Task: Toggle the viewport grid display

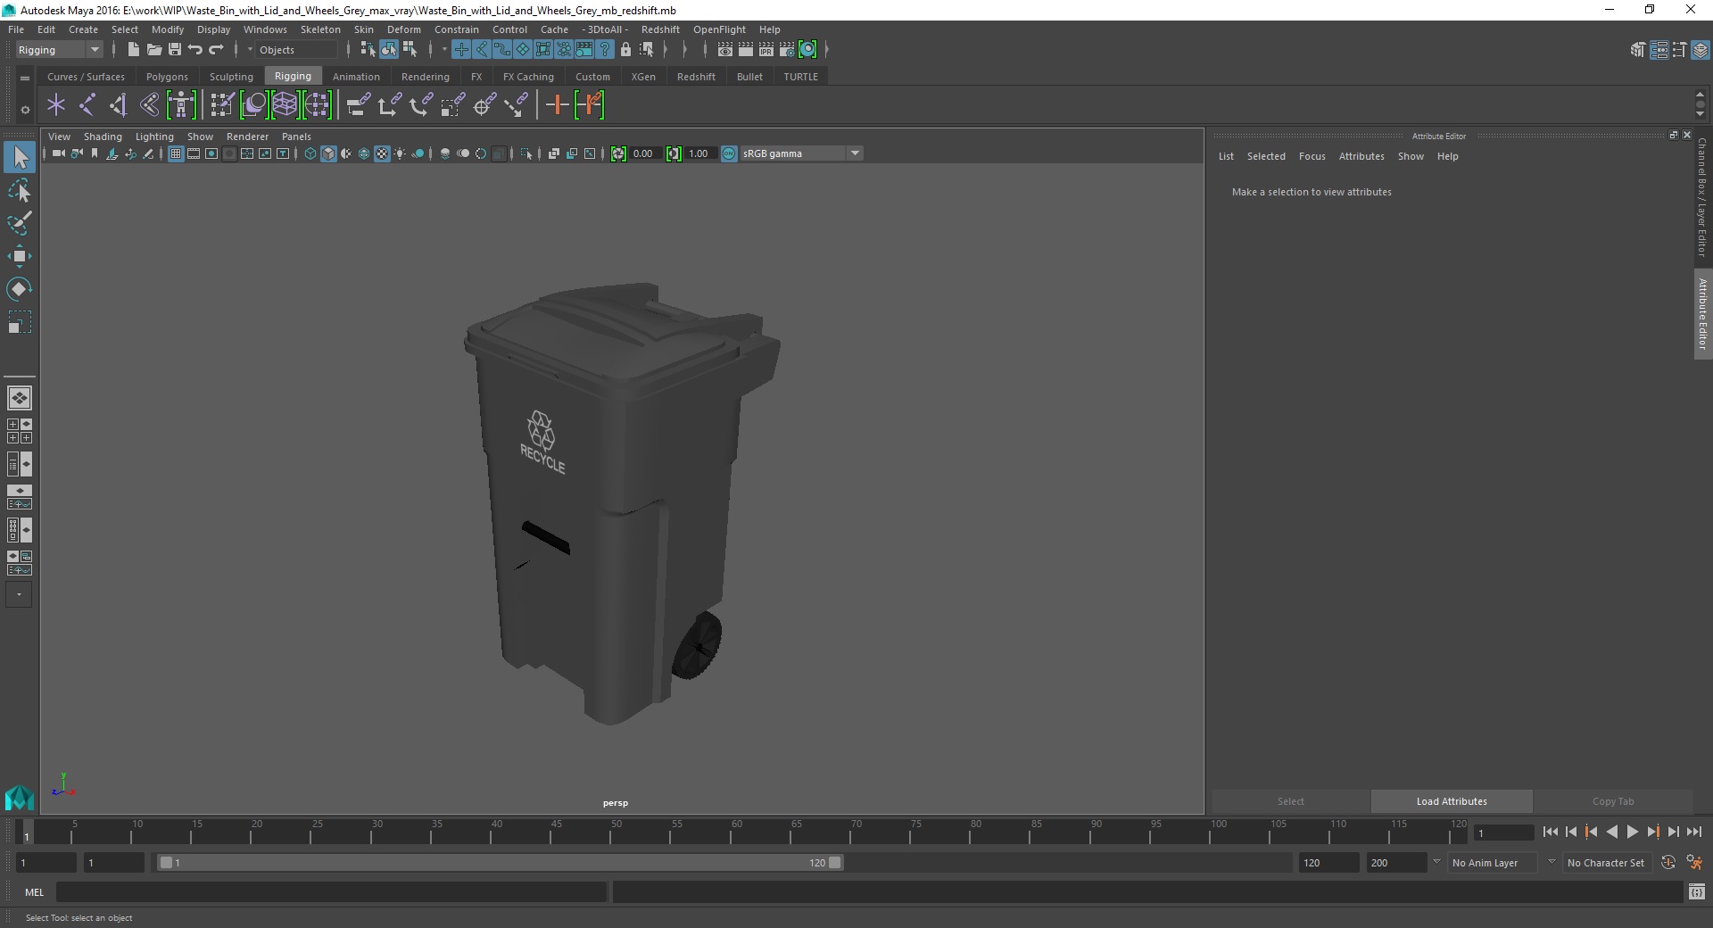Action: (176, 153)
